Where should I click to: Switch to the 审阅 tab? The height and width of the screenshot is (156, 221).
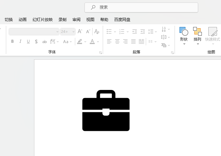tap(76, 20)
